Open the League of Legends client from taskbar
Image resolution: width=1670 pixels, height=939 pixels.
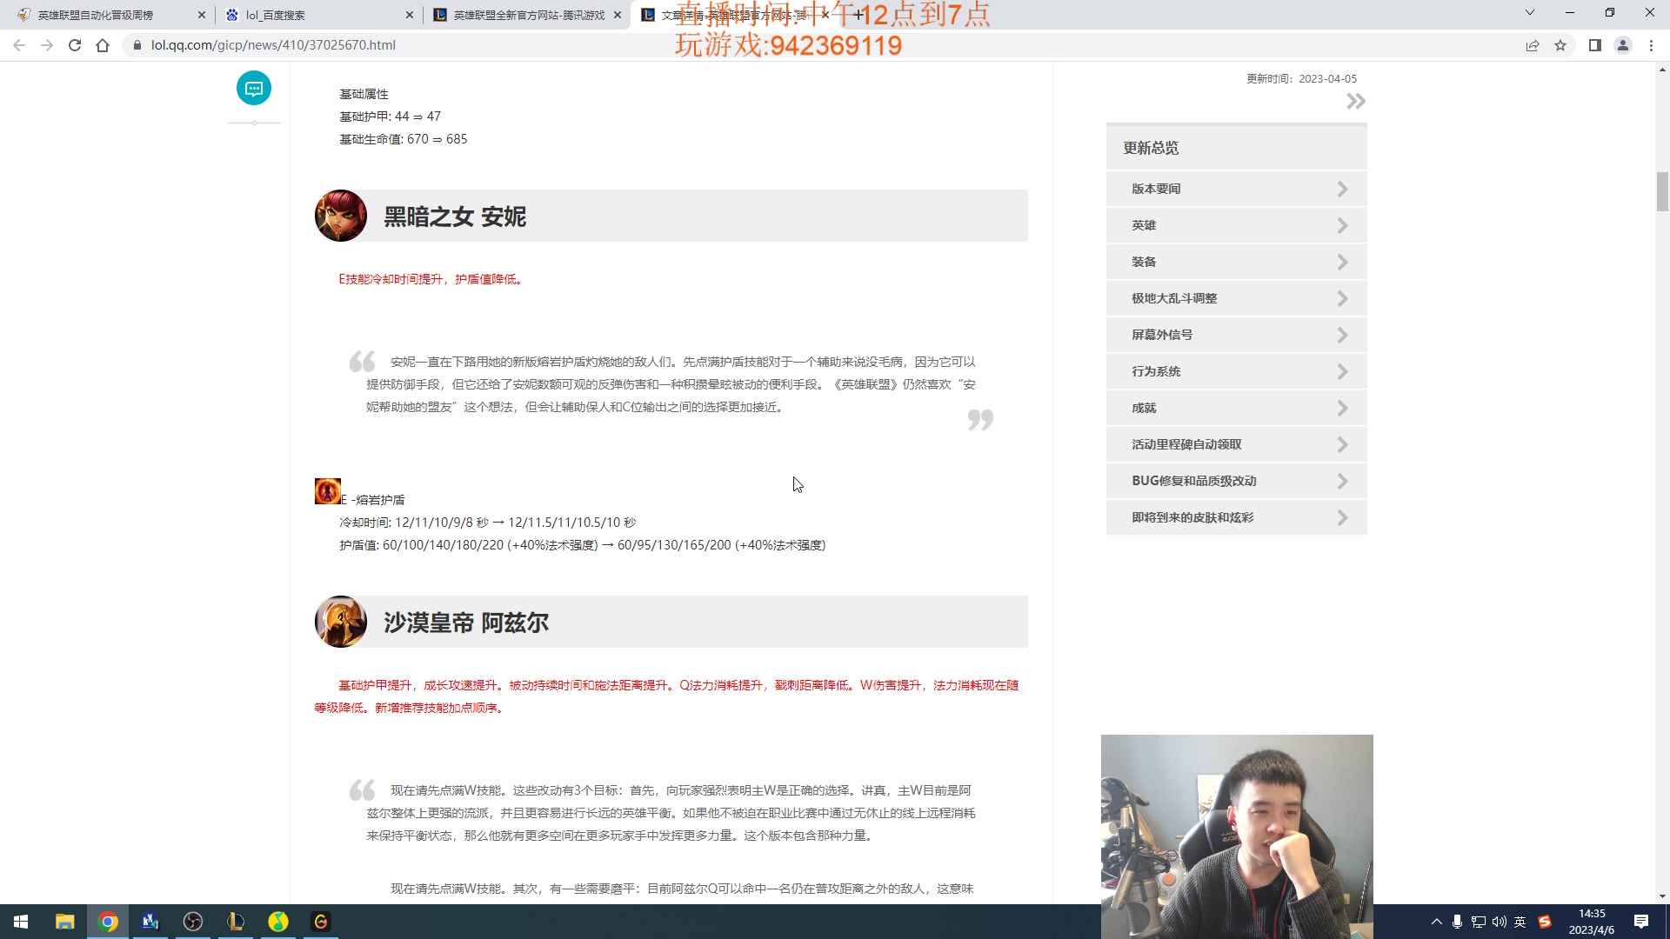click(235, 921)
